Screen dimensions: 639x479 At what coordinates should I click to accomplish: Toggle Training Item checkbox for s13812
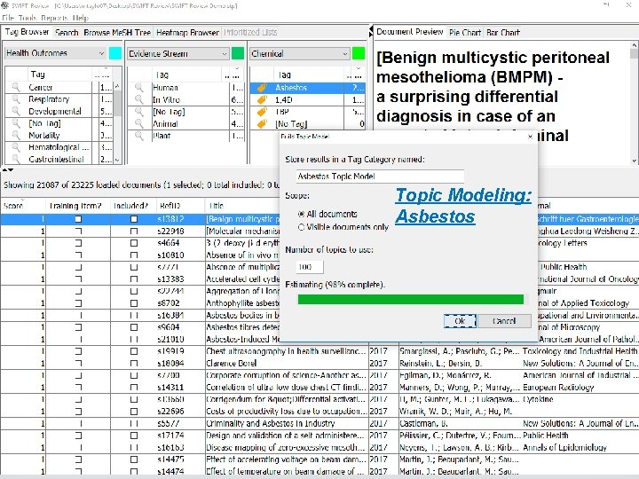click(78, 219)
